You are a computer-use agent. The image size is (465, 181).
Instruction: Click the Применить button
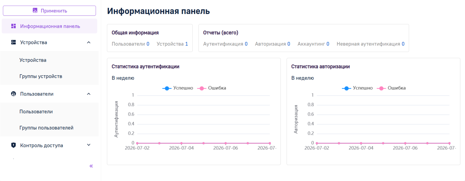[x=49, y=11]
